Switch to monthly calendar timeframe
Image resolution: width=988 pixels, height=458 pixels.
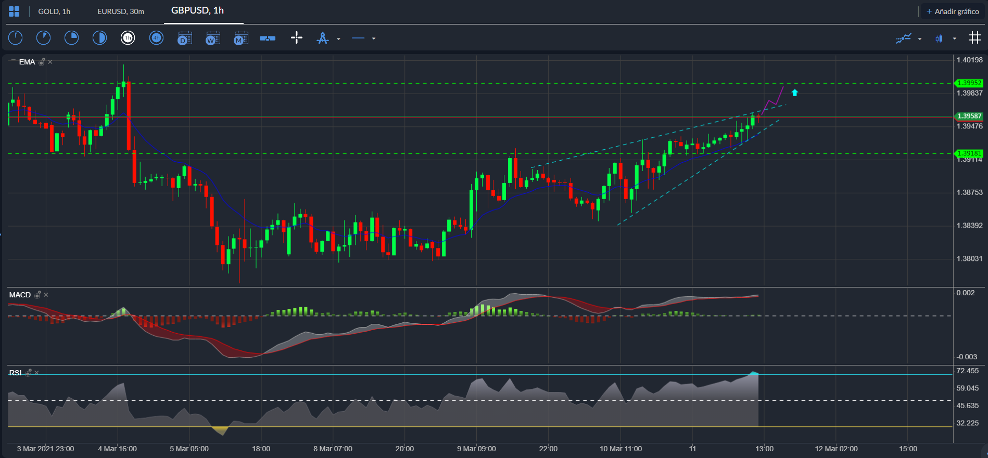point(241,38)
